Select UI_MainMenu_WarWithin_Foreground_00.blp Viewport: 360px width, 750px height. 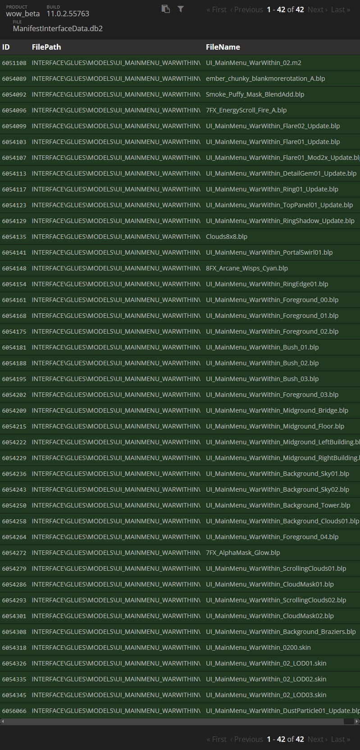pyautogui.click(x=272, y=300)
